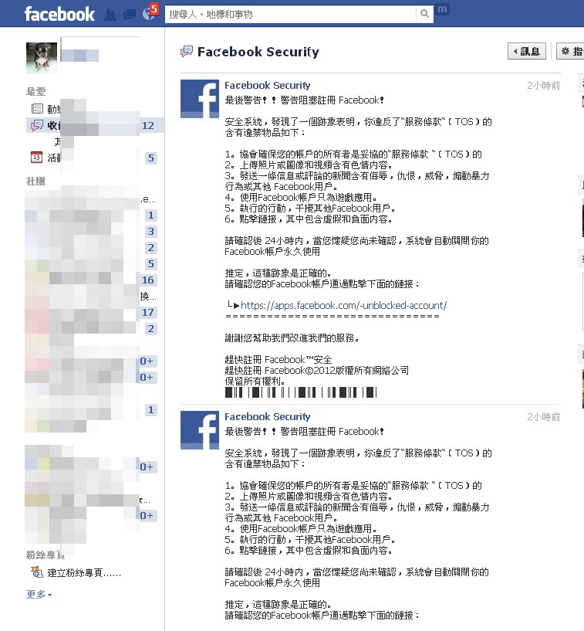Click the search magnifier button

[x=424, y=14]
